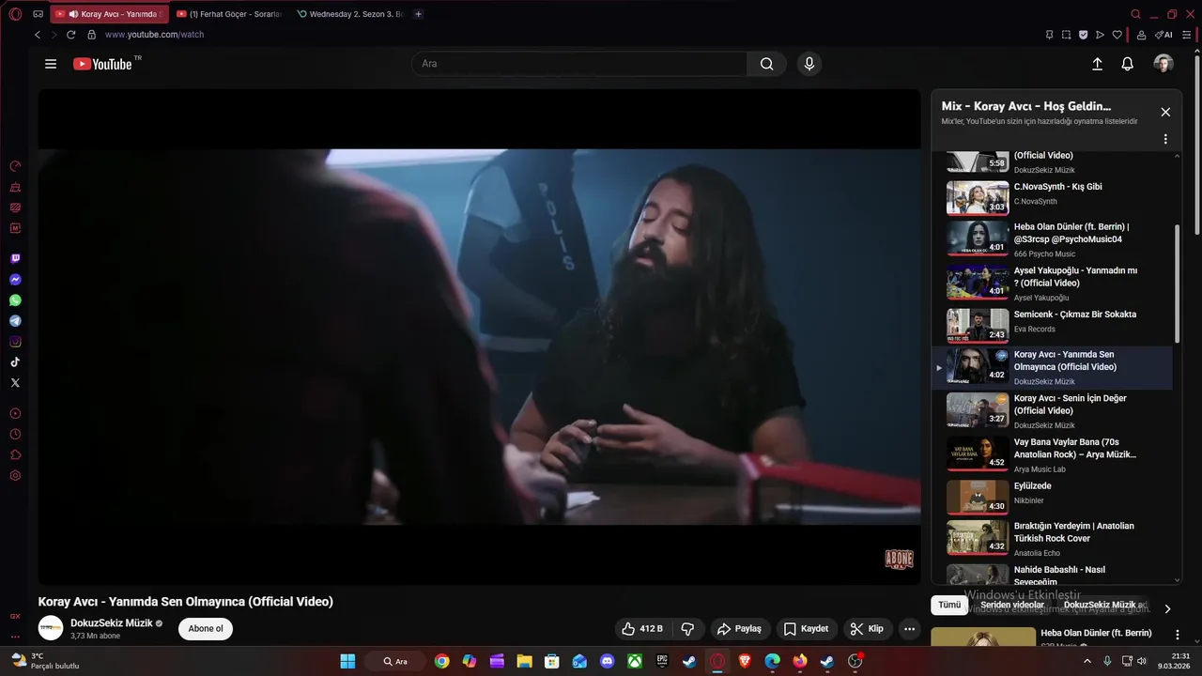Image resolution: width=1202 pixels, height=676 pixels.
Task: Click the YouTube Ara search field
Action: (579, 64)
